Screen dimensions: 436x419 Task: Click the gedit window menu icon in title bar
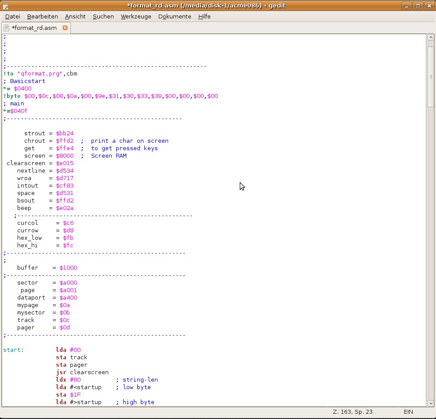[5, 6]
